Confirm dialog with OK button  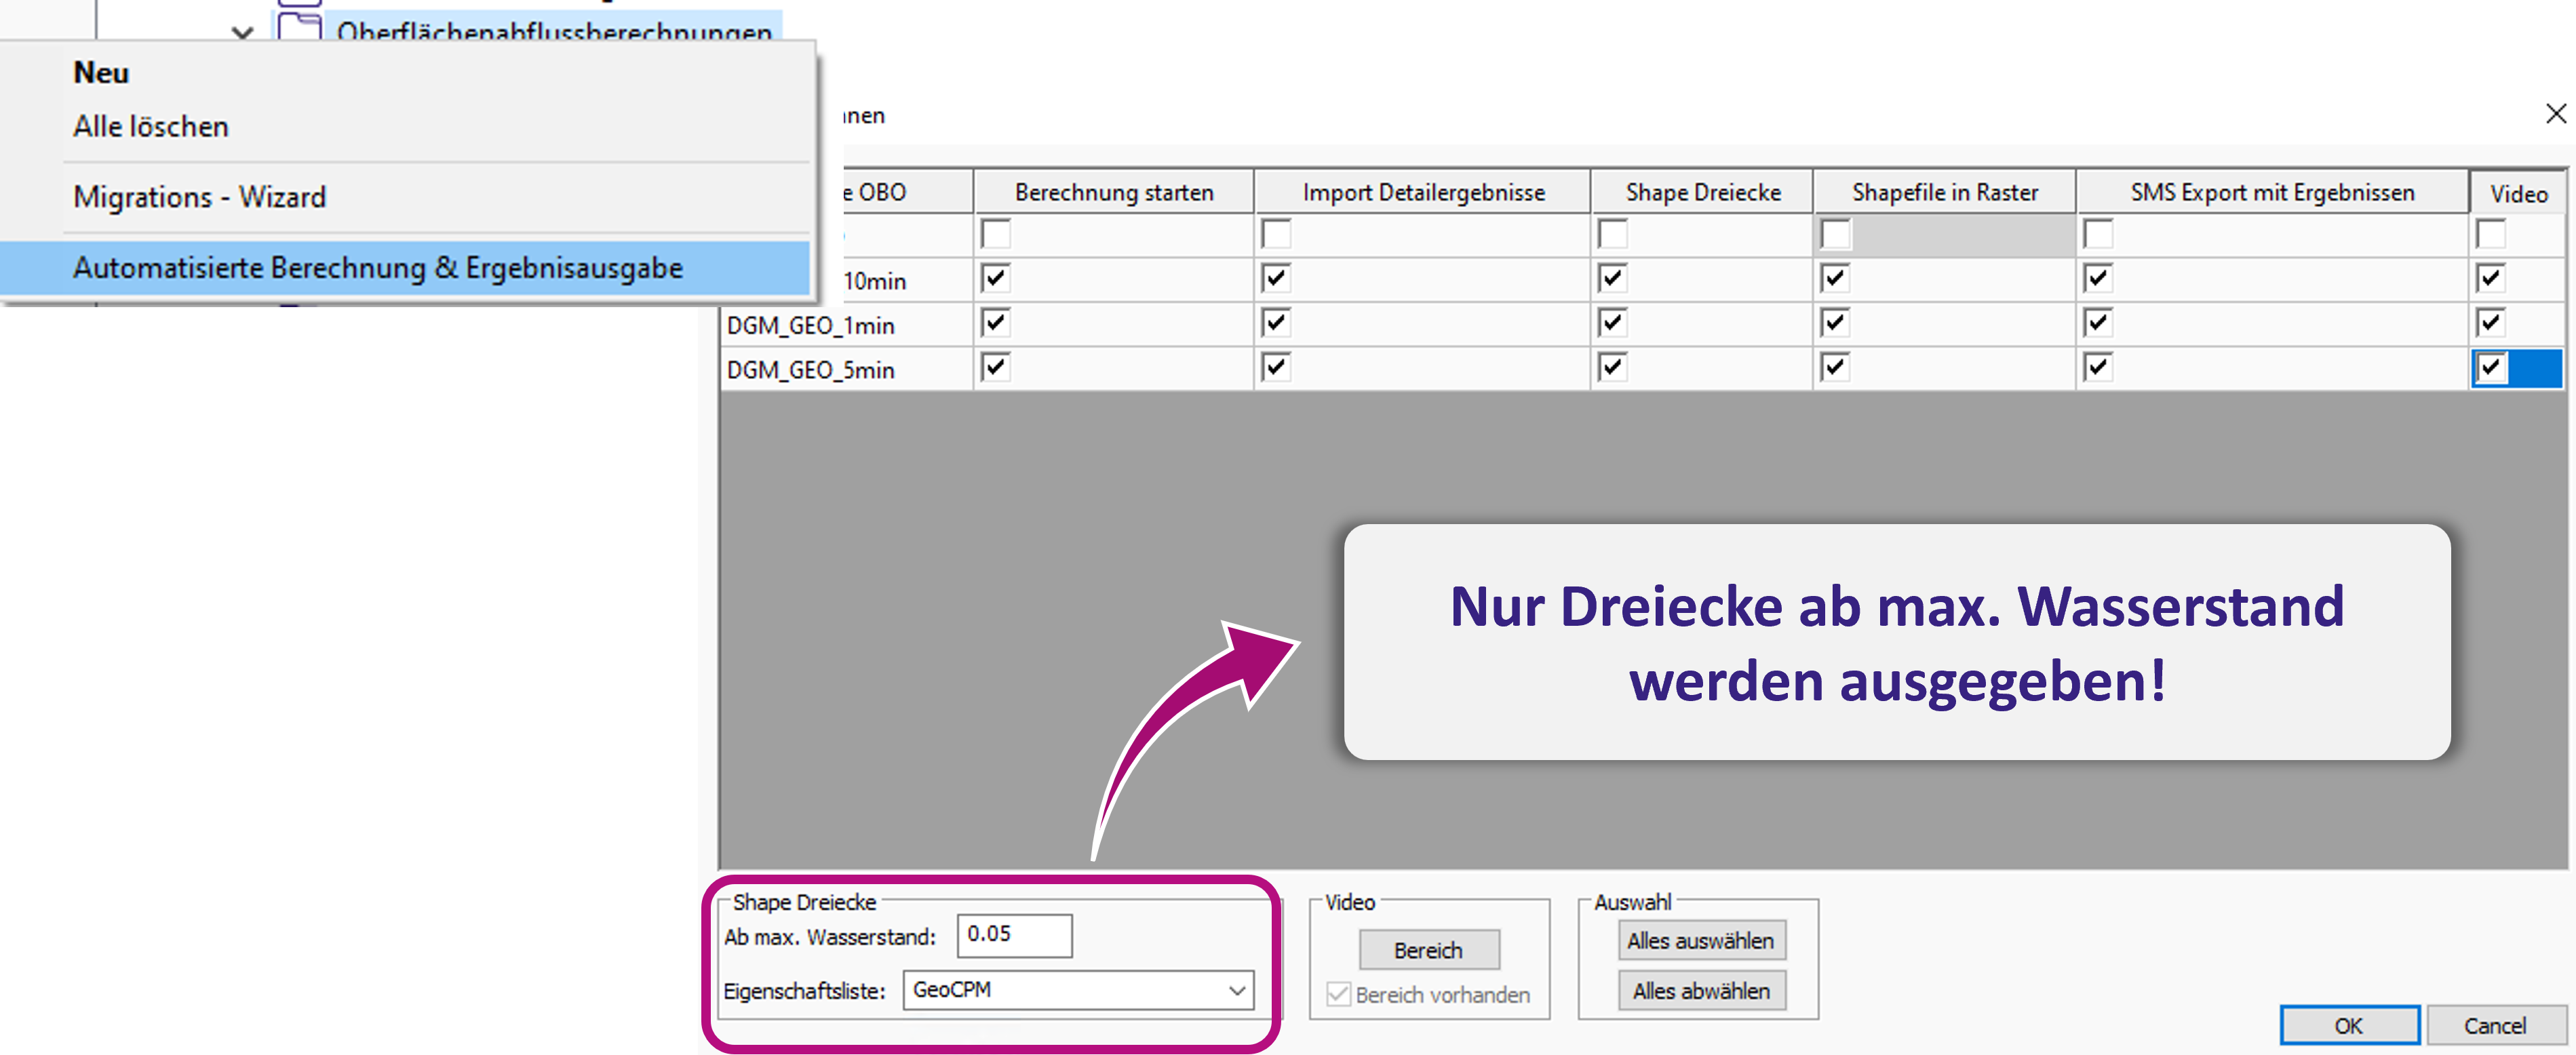coord(2348,1025)
